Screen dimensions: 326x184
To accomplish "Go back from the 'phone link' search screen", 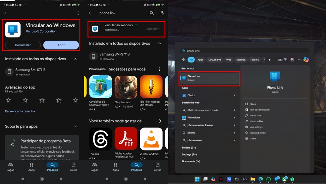I will click(90, 13).
